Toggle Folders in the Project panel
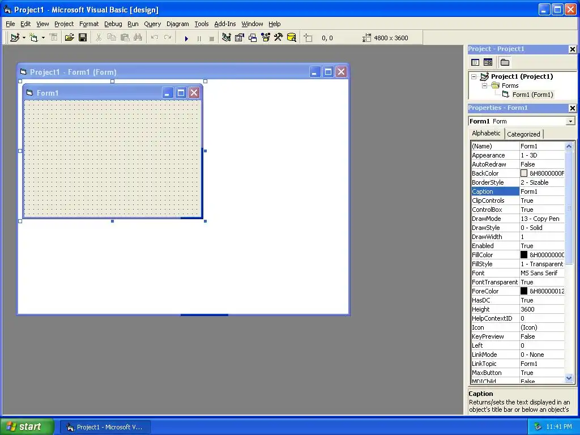The image size is (580, 435). pyautogui.click(x=505, y=62)
